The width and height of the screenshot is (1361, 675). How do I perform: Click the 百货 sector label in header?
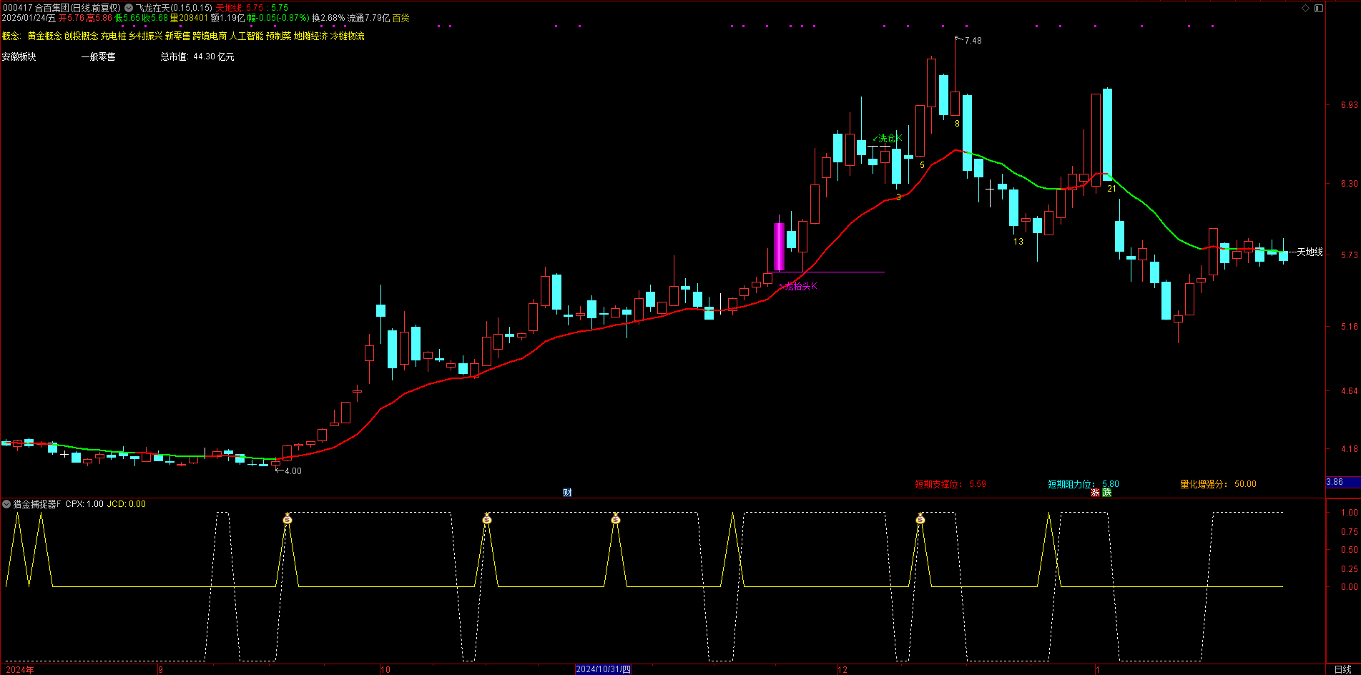(x=401, y=18)
